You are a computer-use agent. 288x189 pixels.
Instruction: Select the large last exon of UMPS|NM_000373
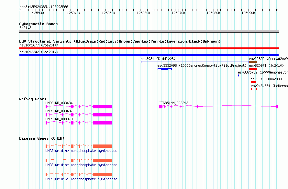coord(102,123)
